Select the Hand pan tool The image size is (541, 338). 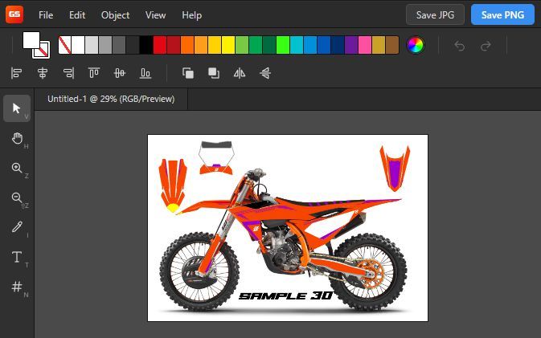pyautogui.click(x=17, y=138)
